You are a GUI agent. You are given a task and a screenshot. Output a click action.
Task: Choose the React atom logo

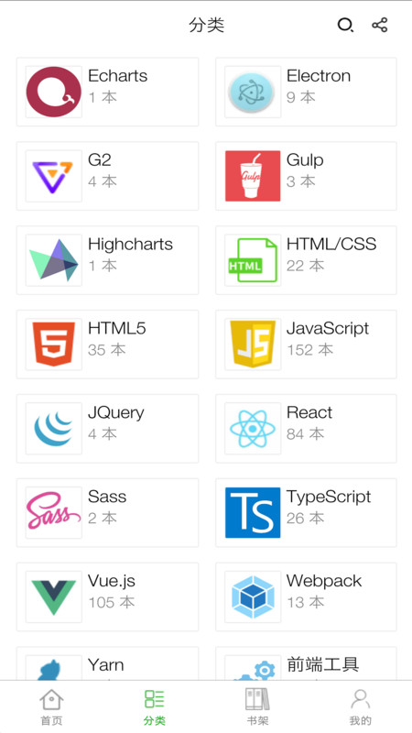253,428
